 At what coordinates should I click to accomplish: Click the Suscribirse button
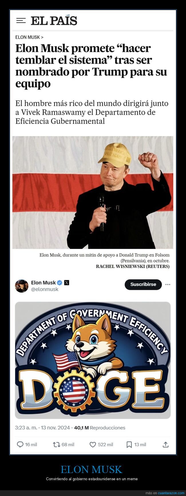pyautogui.click(x=143, y=284)
